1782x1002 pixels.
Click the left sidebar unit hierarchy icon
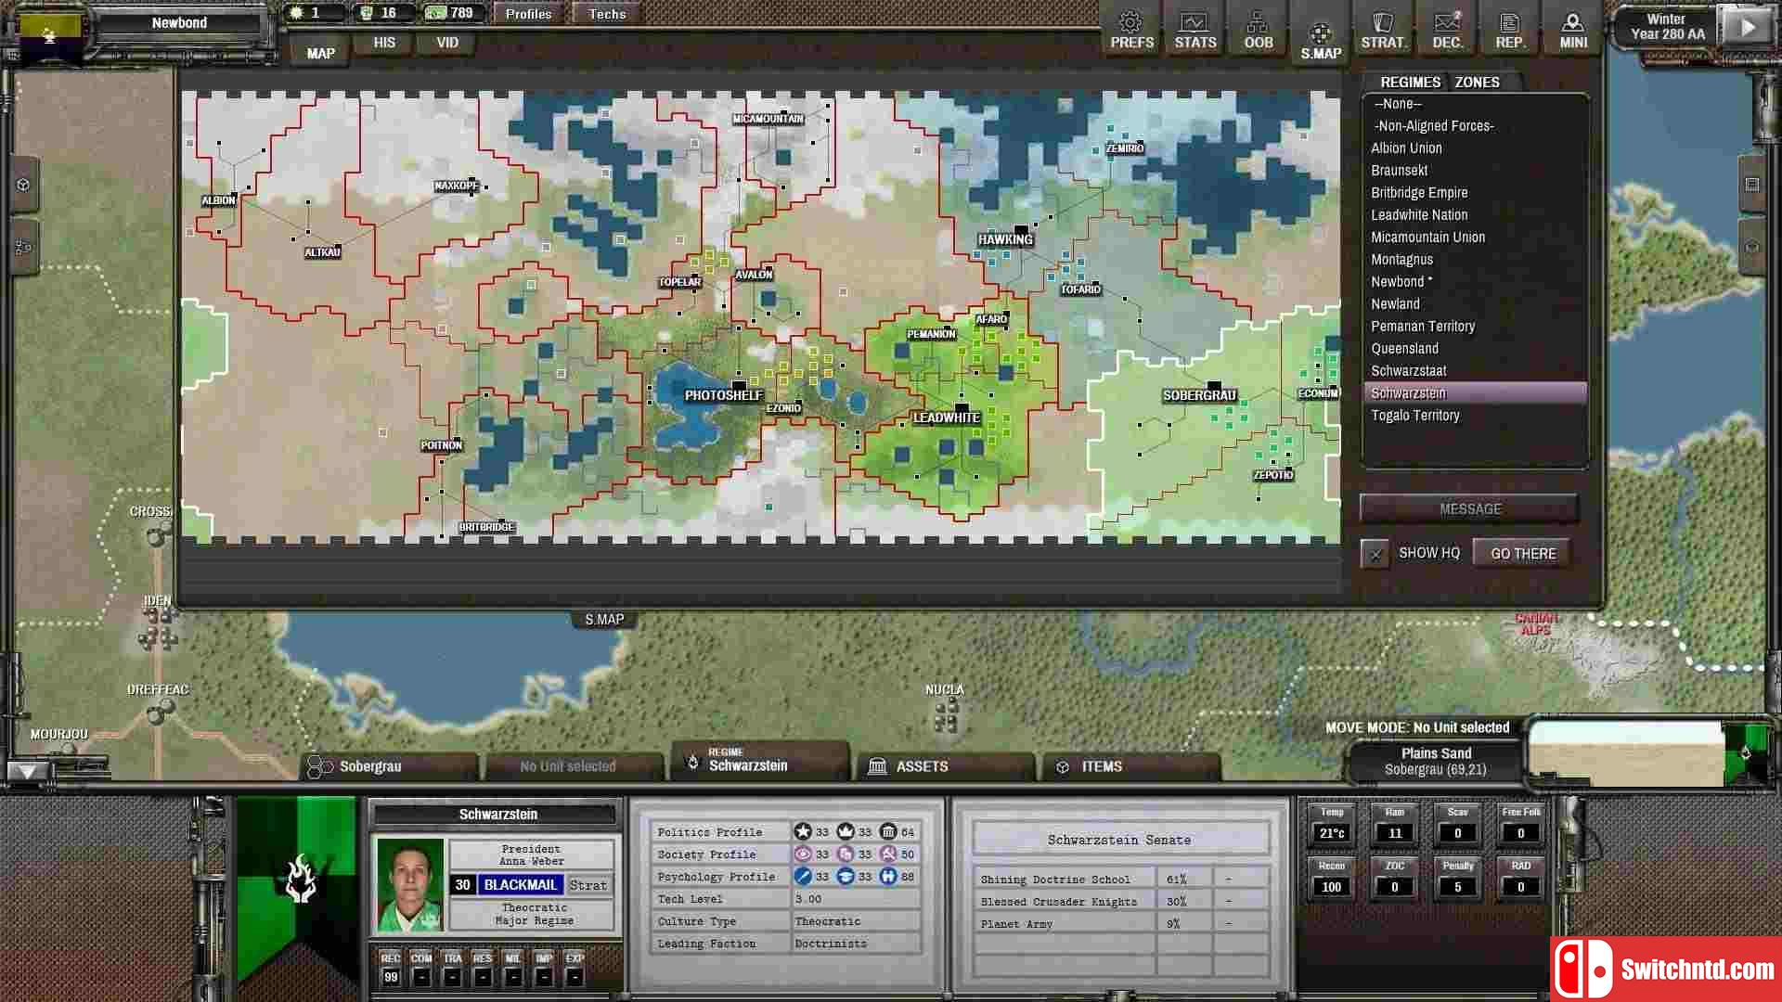pos(23,248)
